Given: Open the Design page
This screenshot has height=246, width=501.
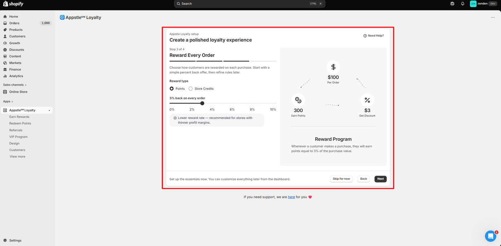Looking at the screenshot, I should [14, 143].
